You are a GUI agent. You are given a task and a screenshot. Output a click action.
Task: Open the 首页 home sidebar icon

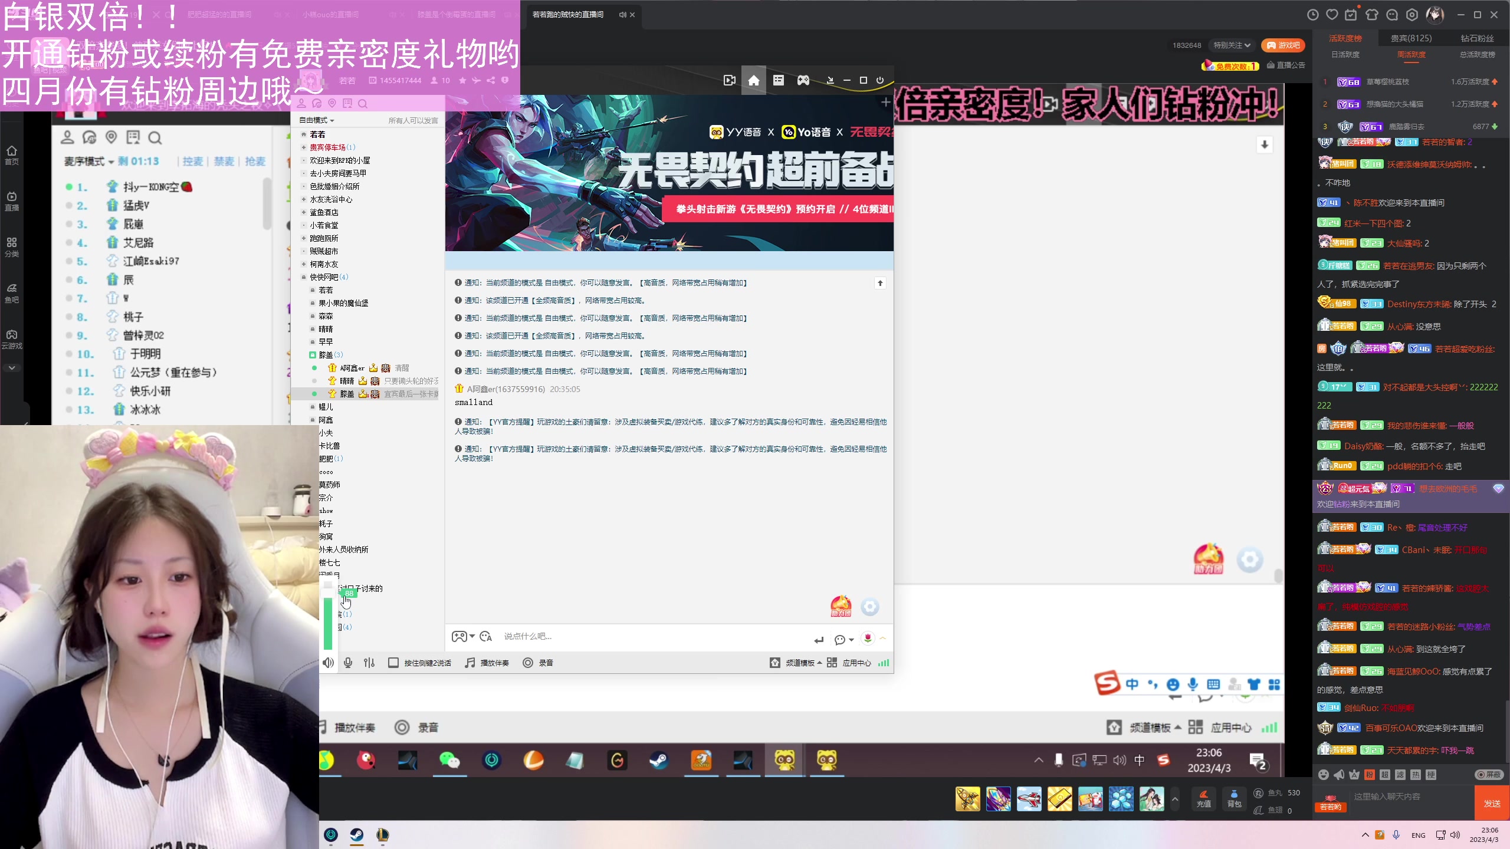pyautogui.click(x=12, y=155)
